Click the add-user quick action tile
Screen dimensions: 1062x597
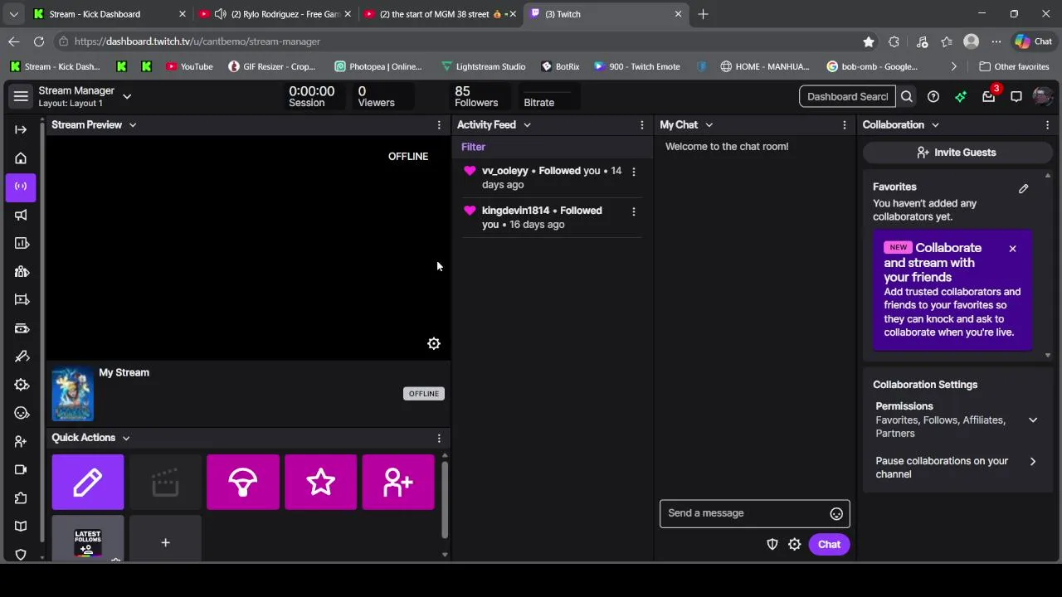(x=398, y=482)
